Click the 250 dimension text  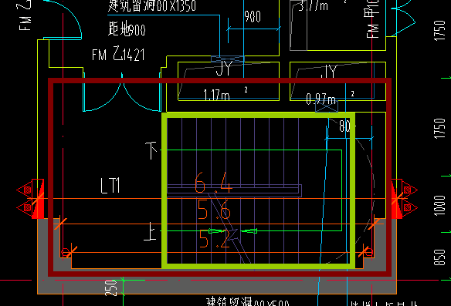[111, 288]
